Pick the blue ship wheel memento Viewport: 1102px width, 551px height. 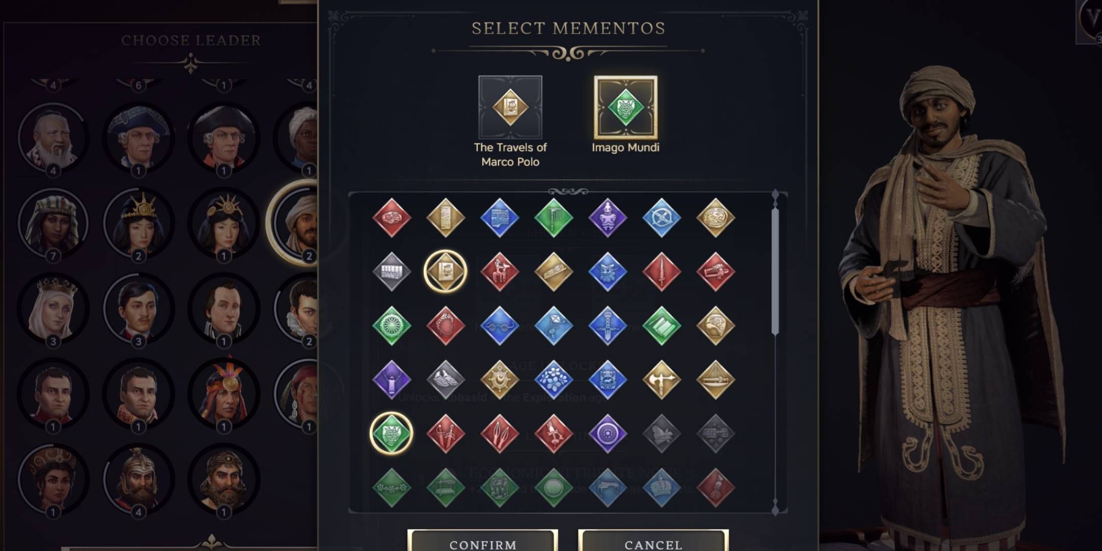tap(661, 218)
